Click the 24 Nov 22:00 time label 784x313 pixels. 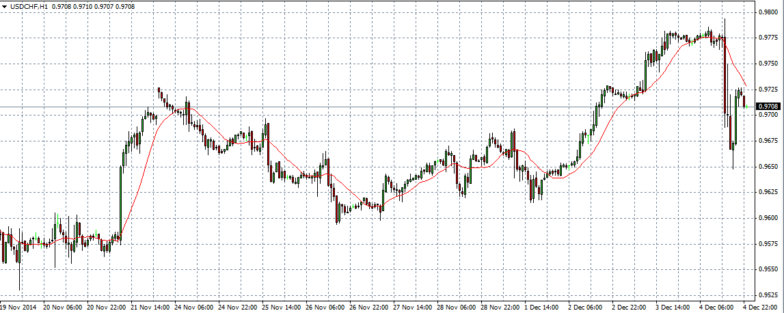(236, 306)
